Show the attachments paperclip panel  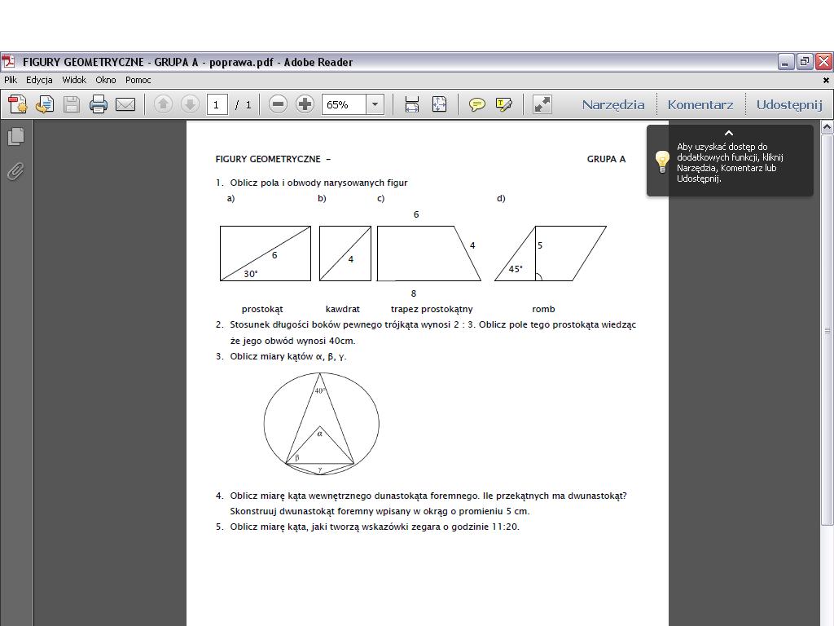click(16, 171)
